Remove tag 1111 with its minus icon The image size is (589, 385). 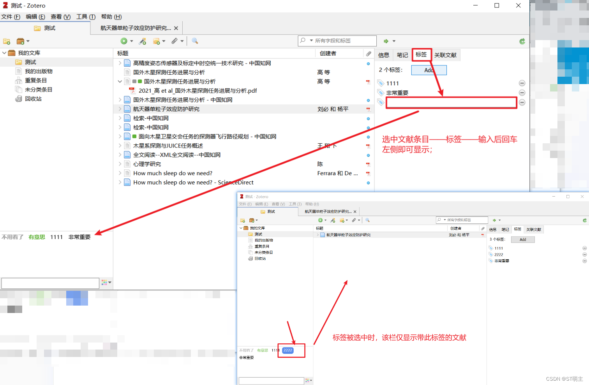pyautogui.click(x=522, y=83)
